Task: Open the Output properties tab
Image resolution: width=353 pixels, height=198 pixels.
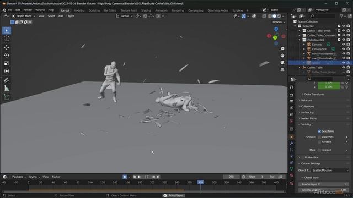Action: tap(292, 101)
